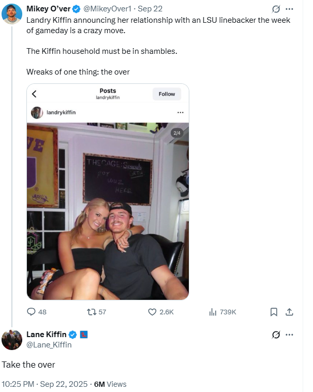Image resolution: width=313 pixels, height=392 pixels.
Task: Click Lane Kiffin profile avatar
Action: coord(12,340)
